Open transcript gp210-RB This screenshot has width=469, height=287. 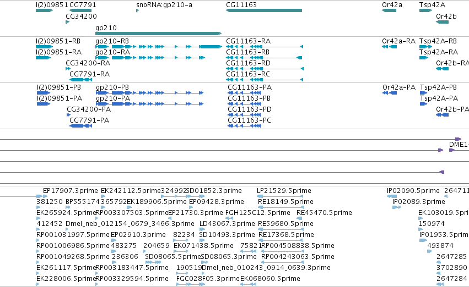click(x=112, y=41)
